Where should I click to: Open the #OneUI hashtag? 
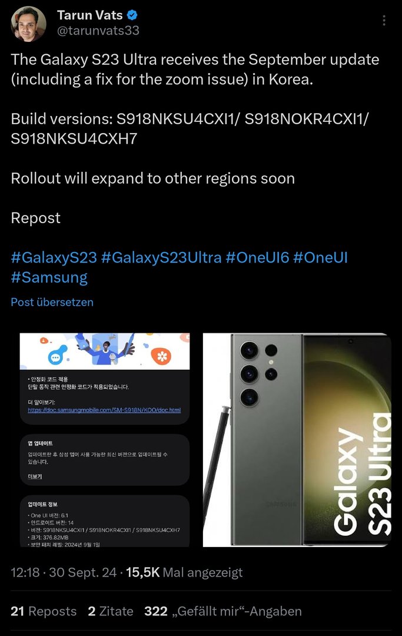[x=320, y=257]
